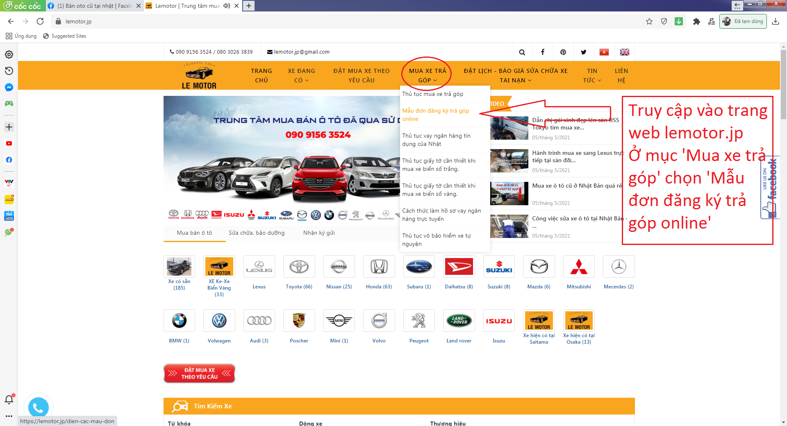787x426 pixels.
Task: Select 'Thủ tục mua xe trả góp'
Action: click(433, 94)
